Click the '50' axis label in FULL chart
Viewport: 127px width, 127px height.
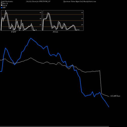tap(82, 19)
